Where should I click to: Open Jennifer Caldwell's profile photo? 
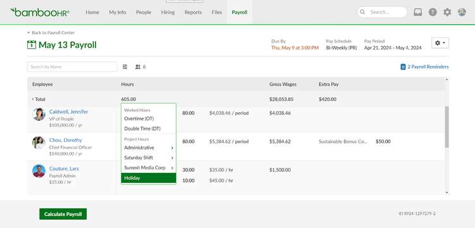pos(39,114)
